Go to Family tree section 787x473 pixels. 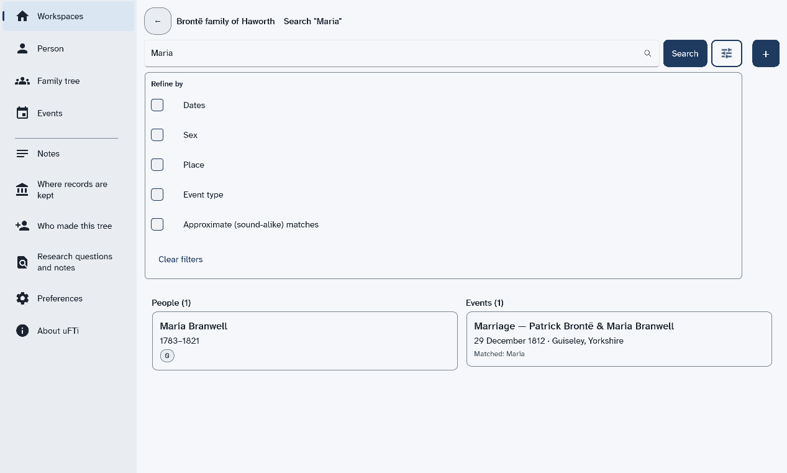pyautogui.click(x=68, y=81)
